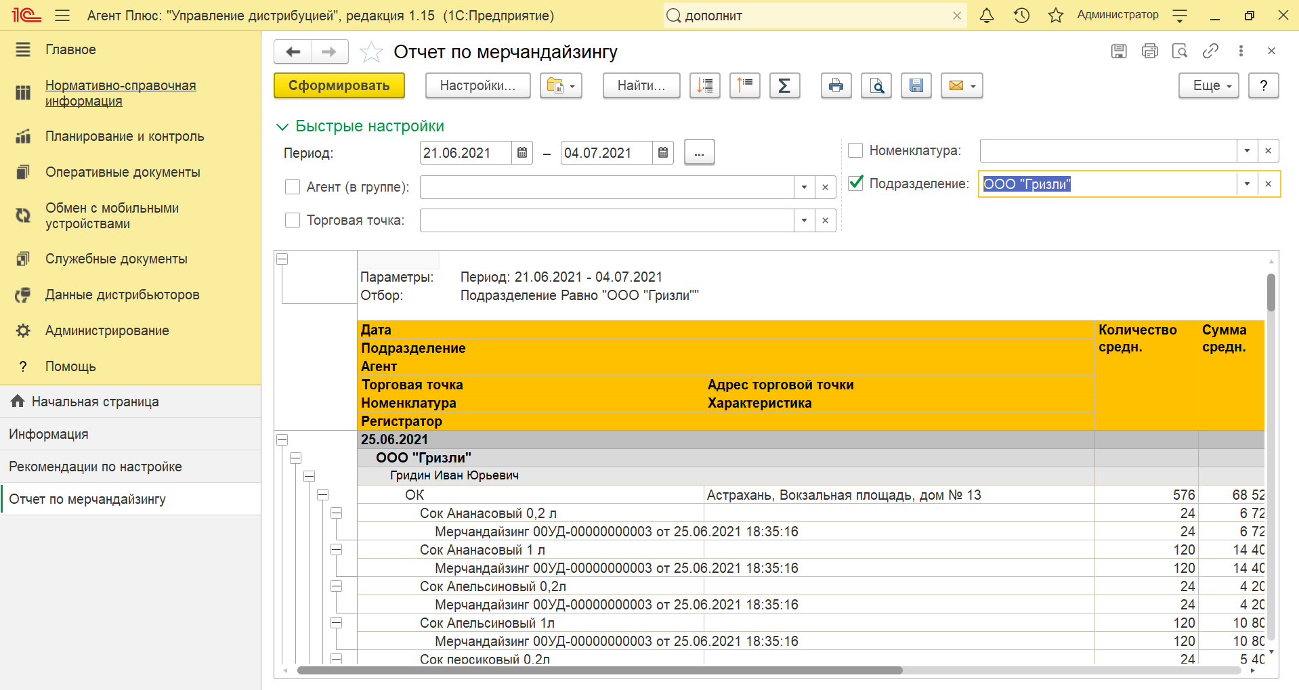
Task: Add report to favorites star
Action: [x=371, y=52]
